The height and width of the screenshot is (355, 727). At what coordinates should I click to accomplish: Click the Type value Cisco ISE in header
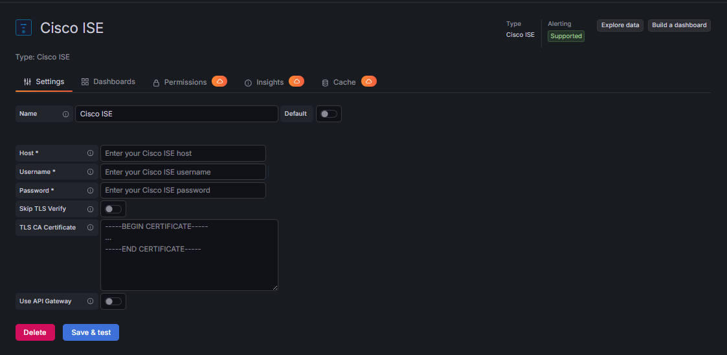[x=520, y=35]
